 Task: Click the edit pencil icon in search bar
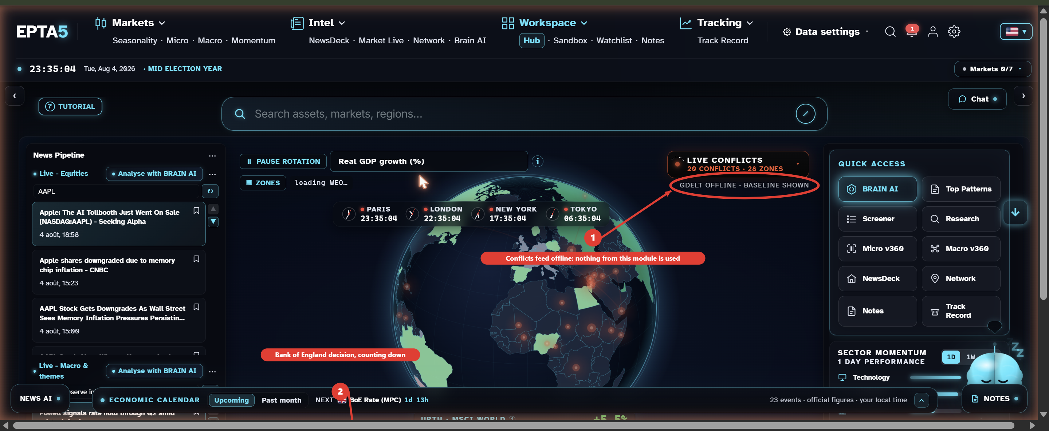805,114
